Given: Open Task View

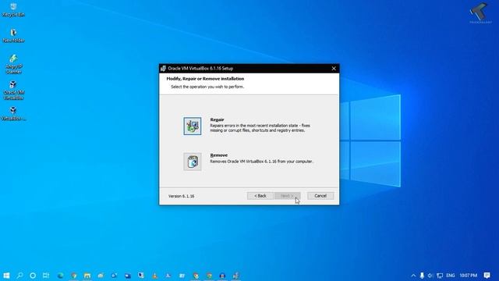Looking at the screenshot, I should click(46, 276).
